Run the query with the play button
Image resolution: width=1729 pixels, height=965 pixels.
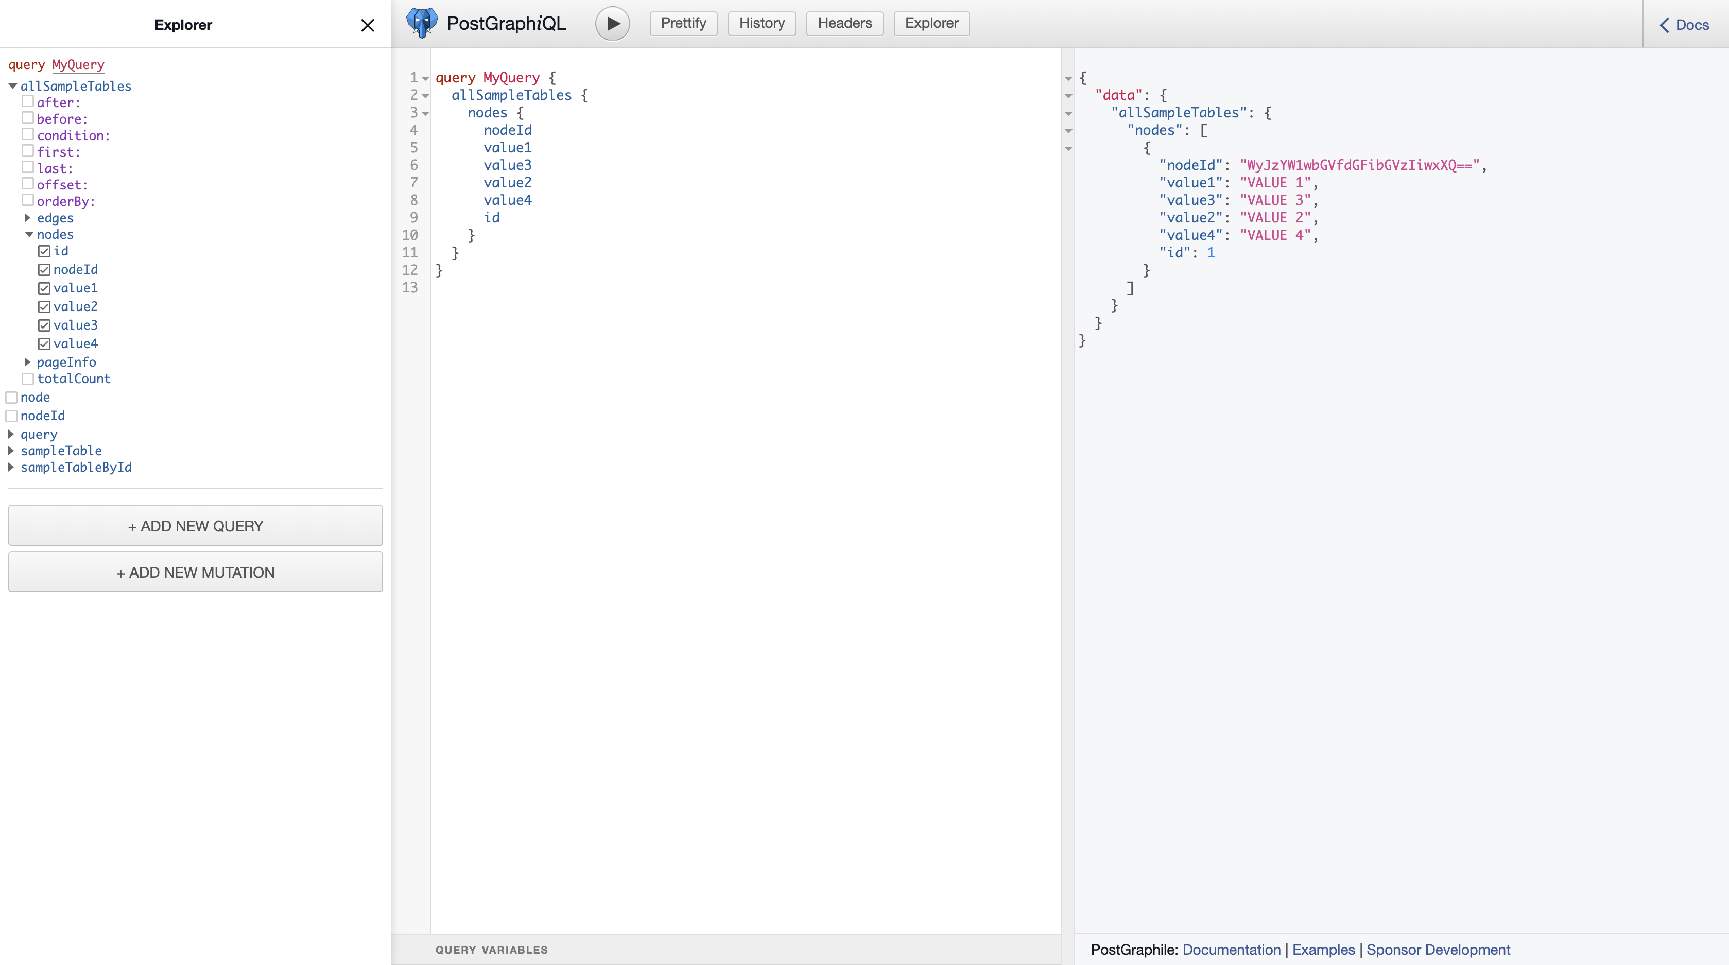pos(612,24)
